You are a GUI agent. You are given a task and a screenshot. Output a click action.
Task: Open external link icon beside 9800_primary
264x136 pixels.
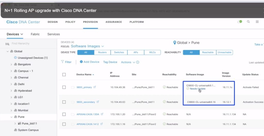(95, 87)
